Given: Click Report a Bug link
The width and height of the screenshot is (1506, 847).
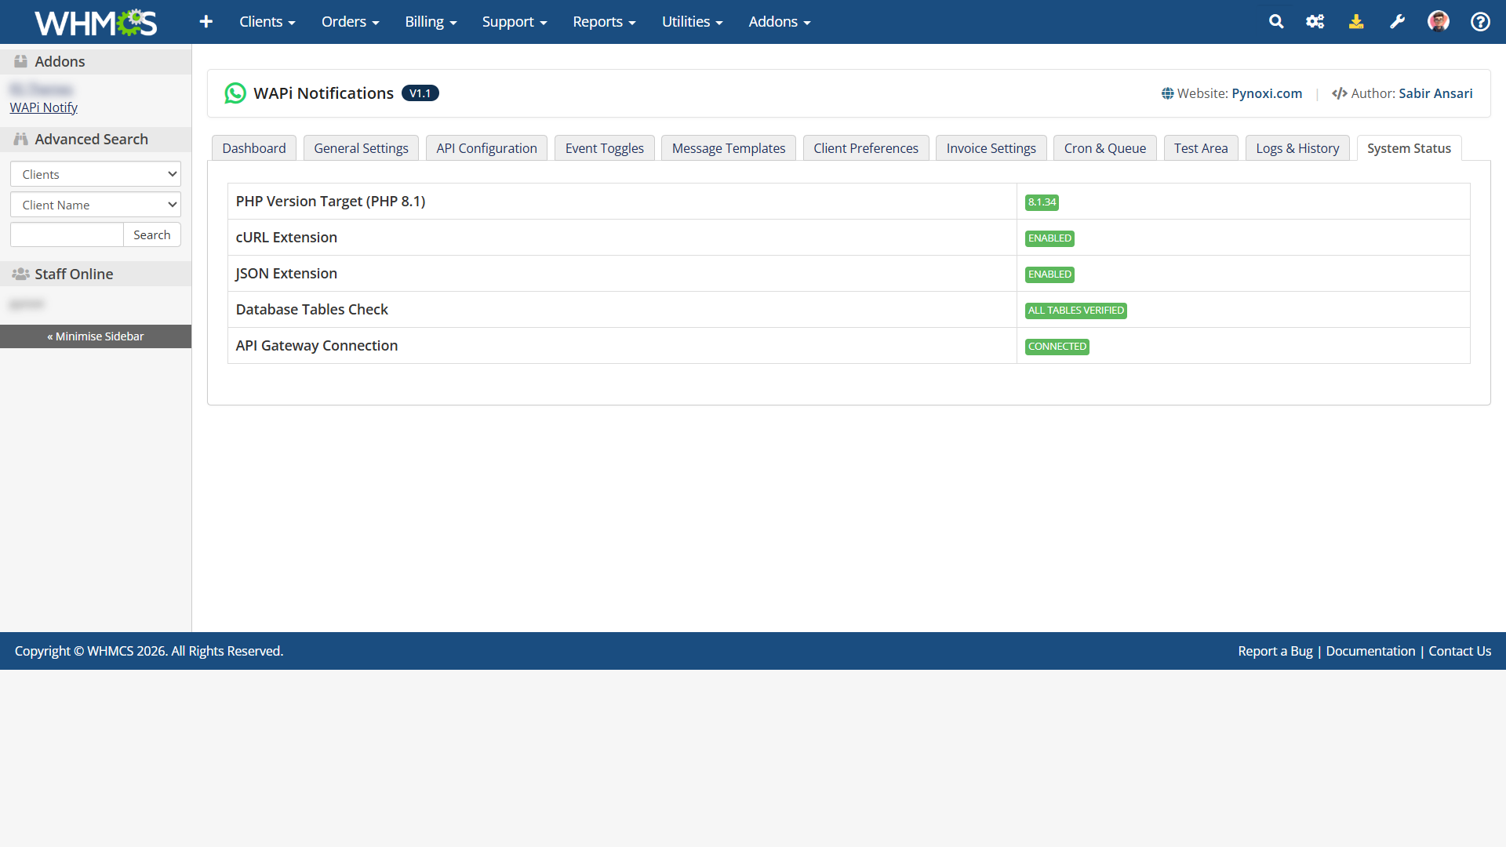Looking at the screenshot, I should [x=1275, y=651].
